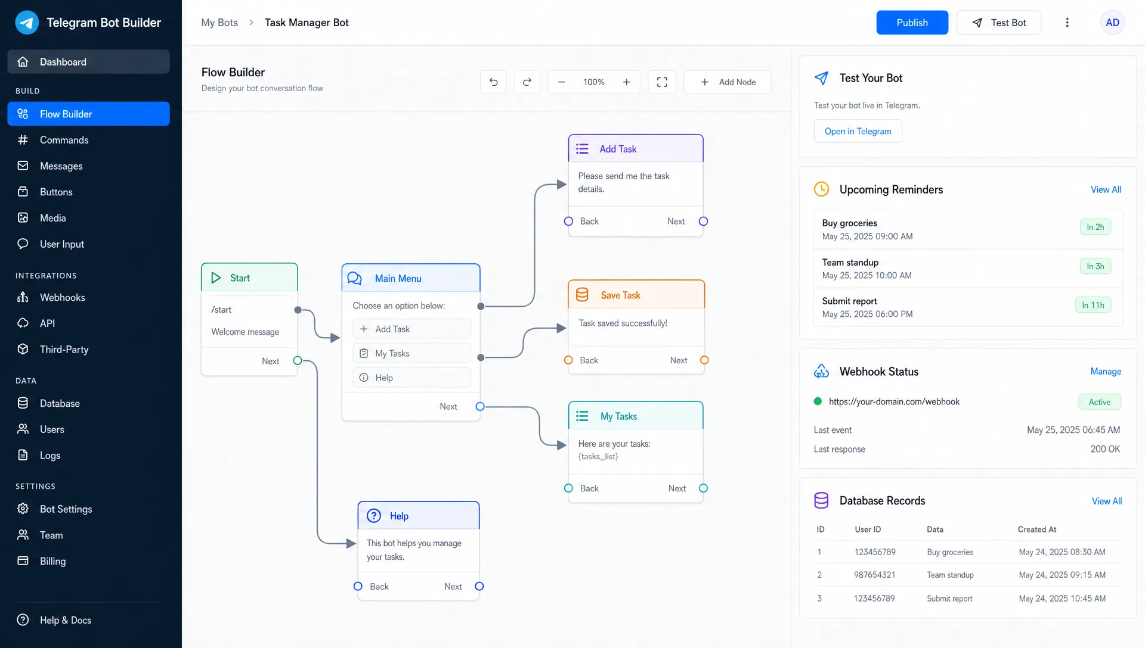Click the Add Task node Back port
Screen dimensions: 1145x648
point(568,221)
